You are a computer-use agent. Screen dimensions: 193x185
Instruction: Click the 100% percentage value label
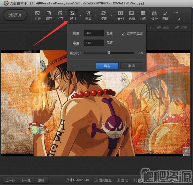[140, 53]
